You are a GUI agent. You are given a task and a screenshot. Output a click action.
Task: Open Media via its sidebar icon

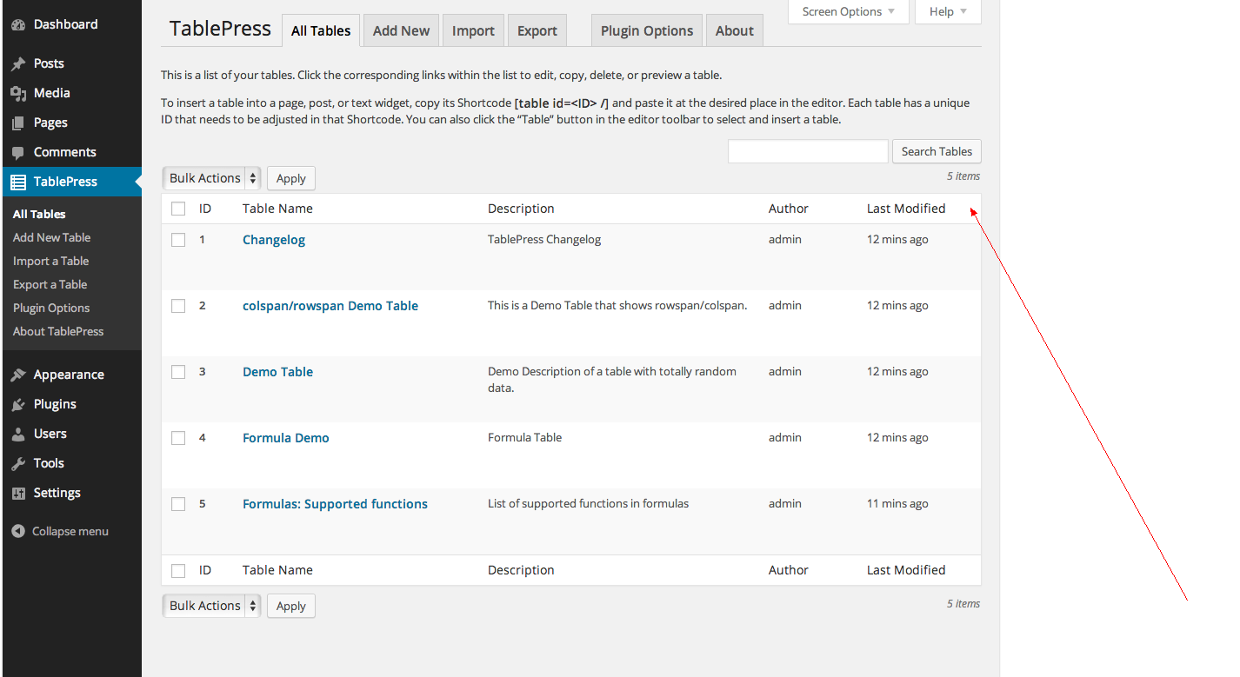coord(18,93)
